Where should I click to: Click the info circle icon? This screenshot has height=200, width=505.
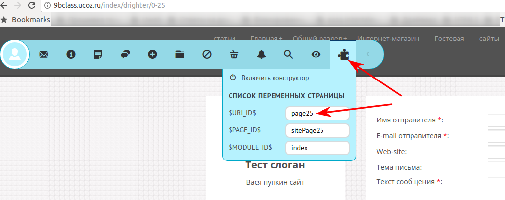[71, 55]
